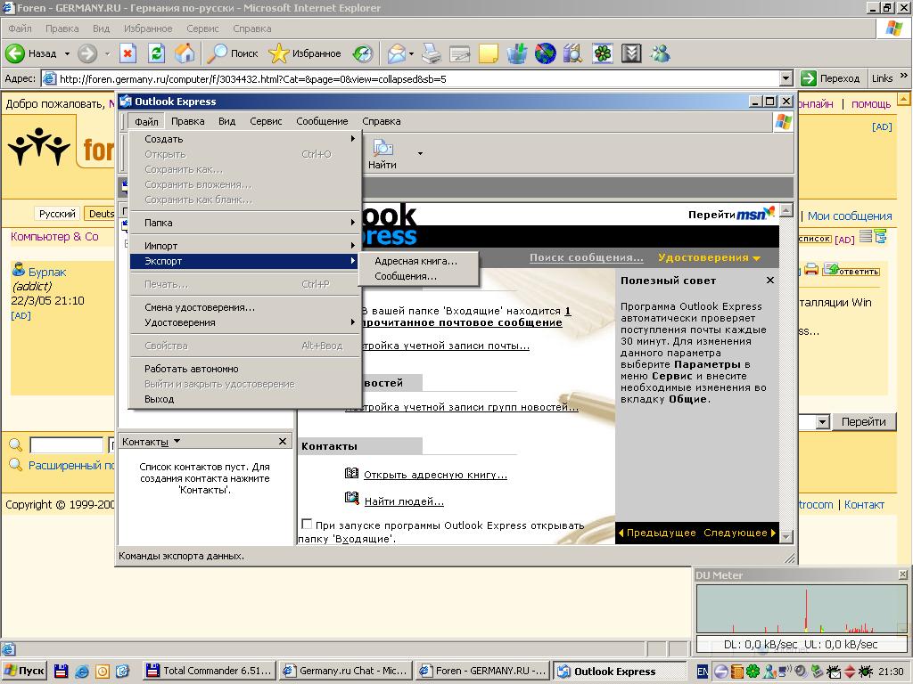The width and height of the screenshot is (913, 684).
Task: Click the Перейти button on the forum page
Action: pyautogui.click(x=863, y=421)
